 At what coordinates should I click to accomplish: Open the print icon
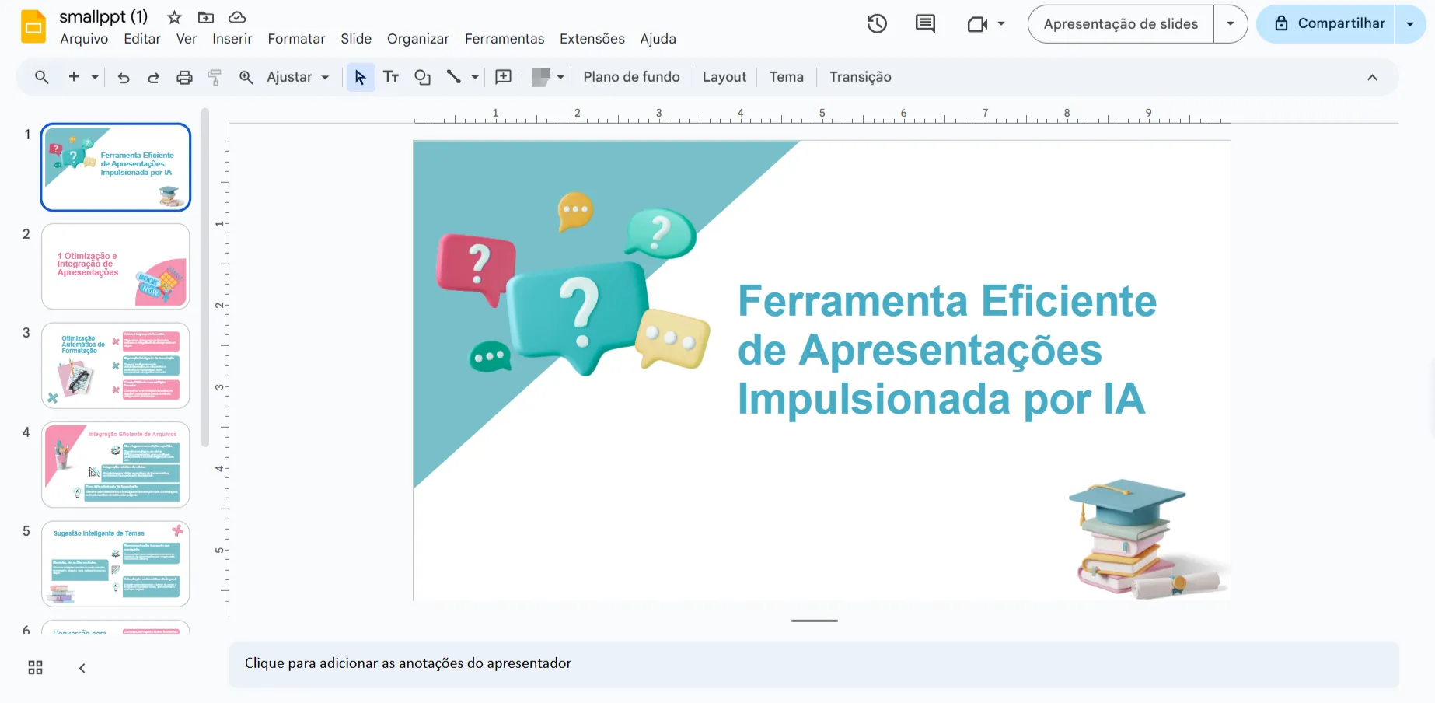[x=184, y=77]
